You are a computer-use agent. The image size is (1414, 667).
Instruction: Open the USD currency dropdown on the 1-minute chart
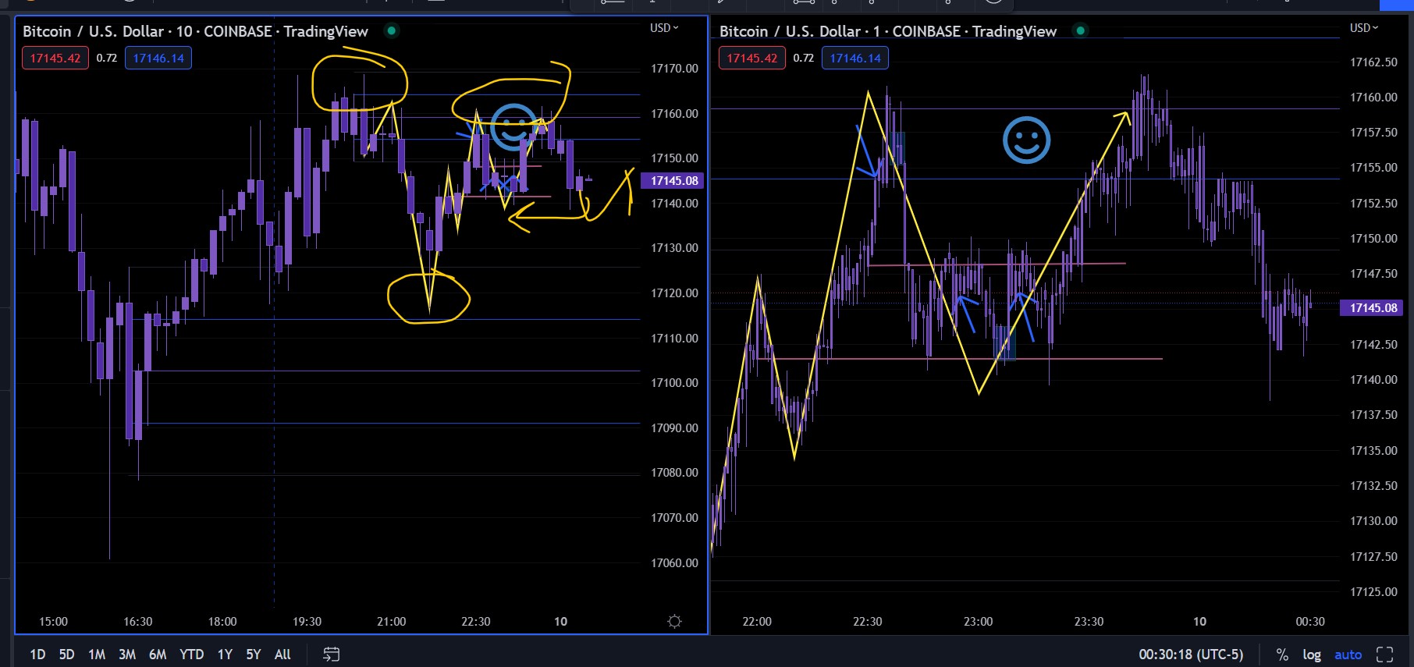[x=1364, y=28]
